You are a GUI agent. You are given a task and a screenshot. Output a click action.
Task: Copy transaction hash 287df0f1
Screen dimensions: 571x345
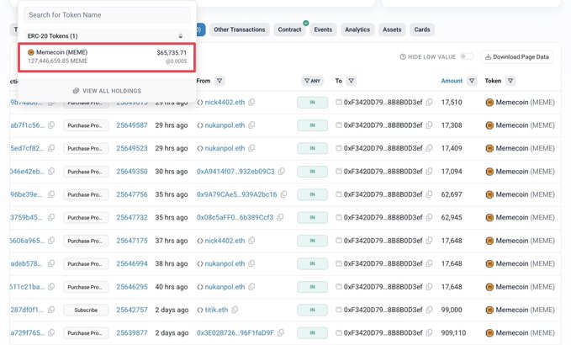pos(51,310)
